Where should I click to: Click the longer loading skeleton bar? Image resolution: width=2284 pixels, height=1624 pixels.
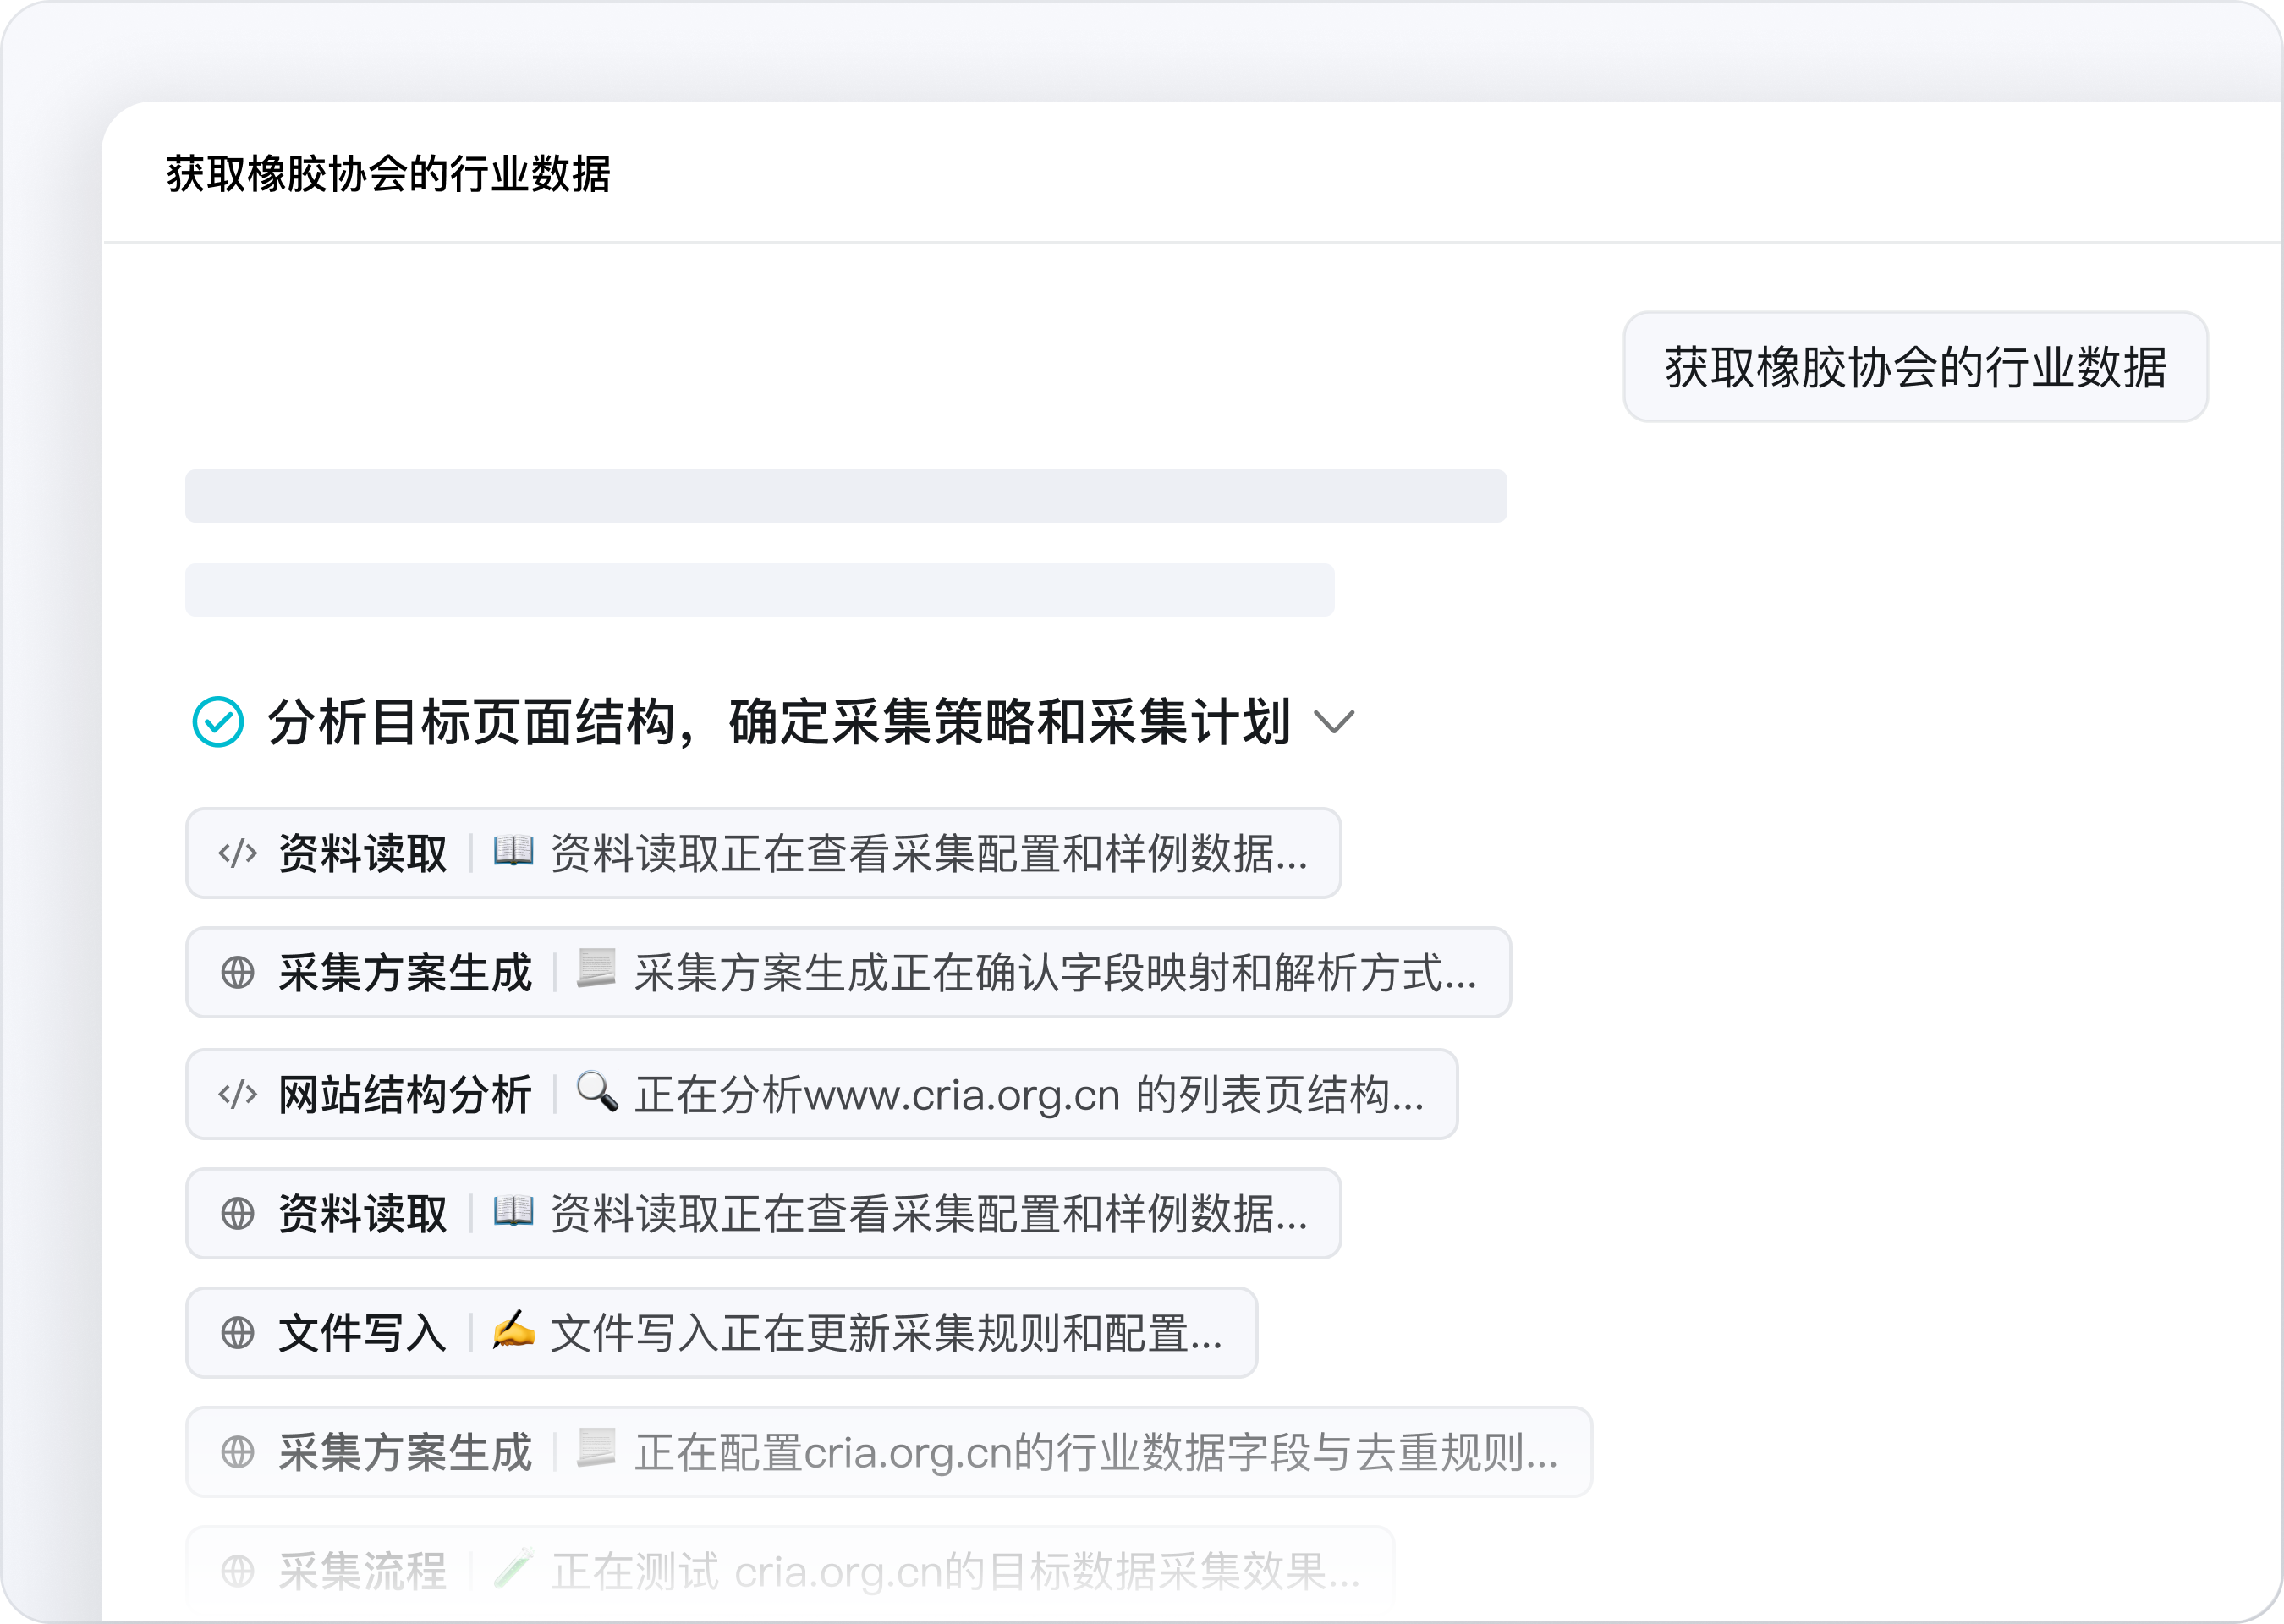[x=846, y=496]
